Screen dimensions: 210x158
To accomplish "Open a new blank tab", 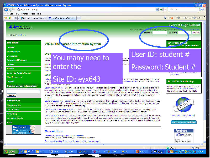I will pos(79,18).
